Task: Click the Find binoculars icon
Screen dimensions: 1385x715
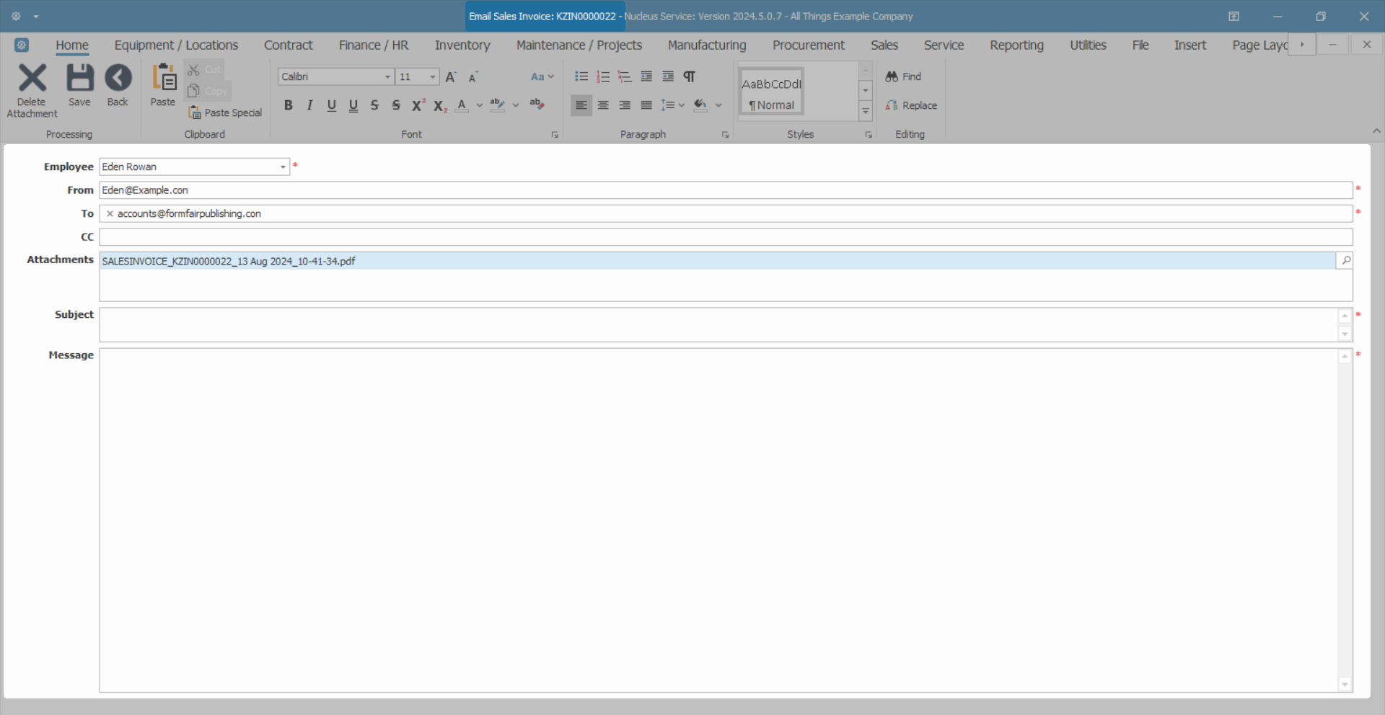Action: pyautogui.click(x=892, y=76)
